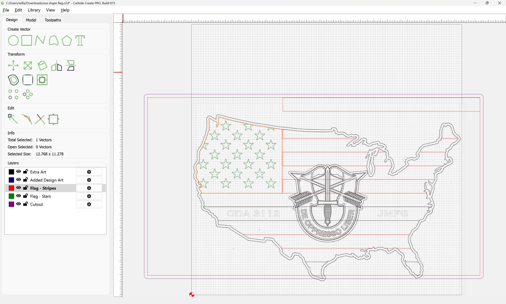Viewport: 506px width, 304px height.
Task: Open the Edit menu
Action: 18,10
